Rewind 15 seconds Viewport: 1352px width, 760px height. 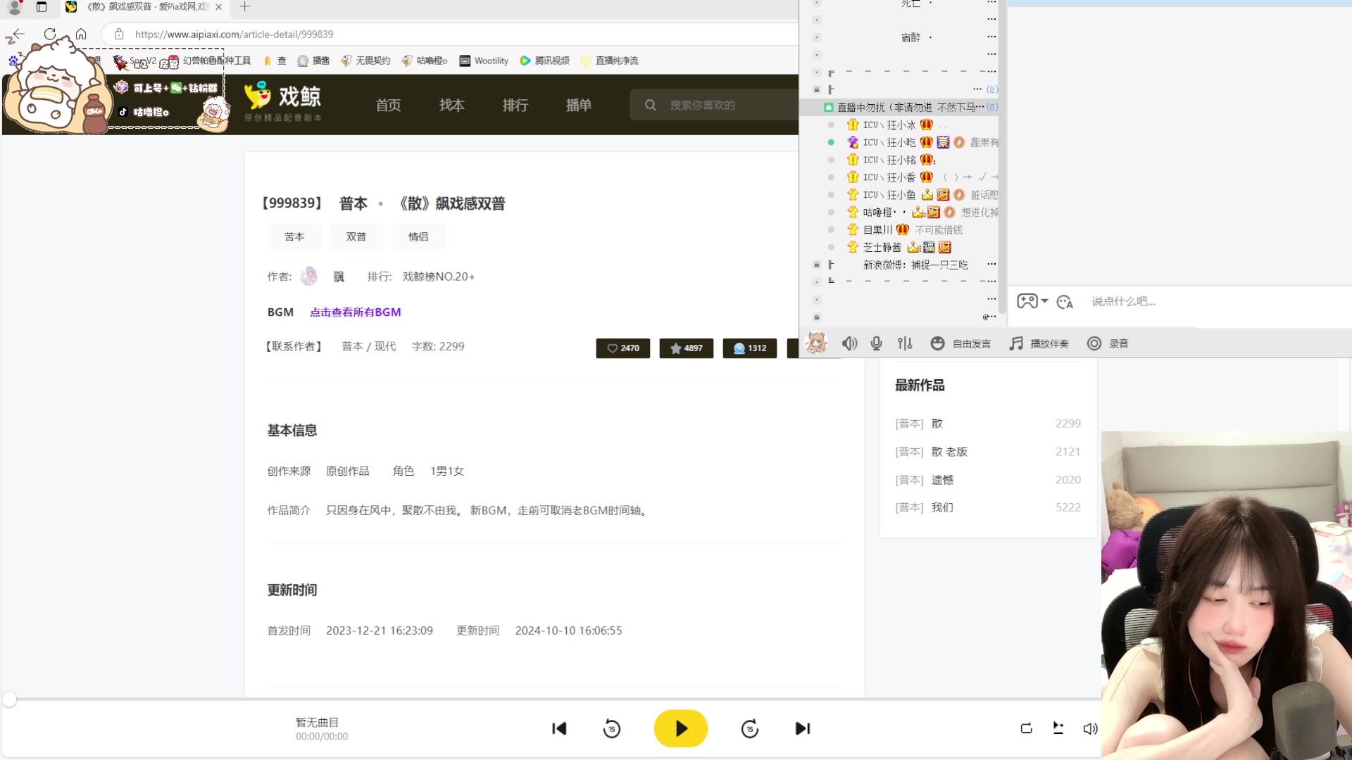612,728
